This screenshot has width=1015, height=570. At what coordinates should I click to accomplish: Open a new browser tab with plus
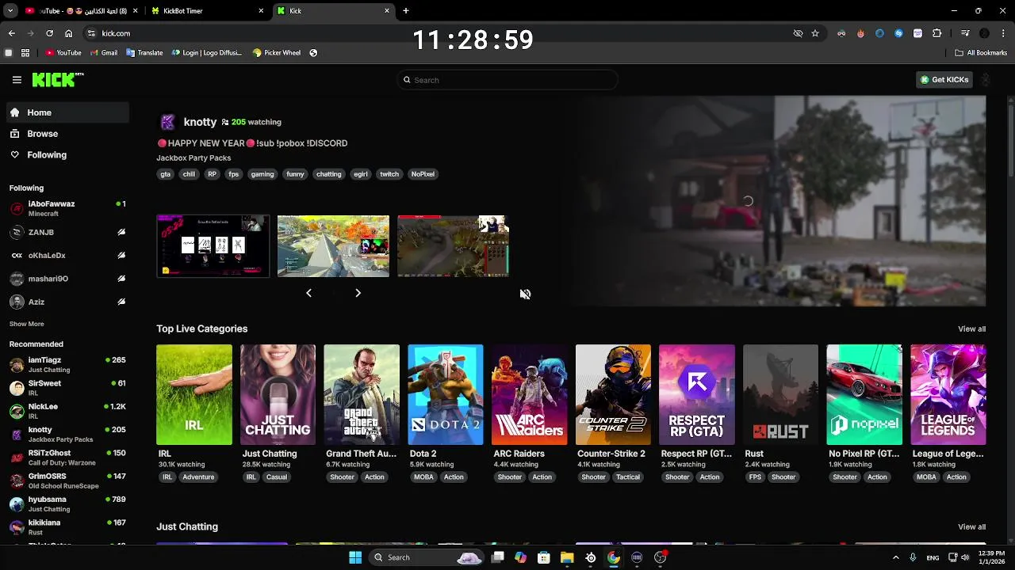pos(406,11)
